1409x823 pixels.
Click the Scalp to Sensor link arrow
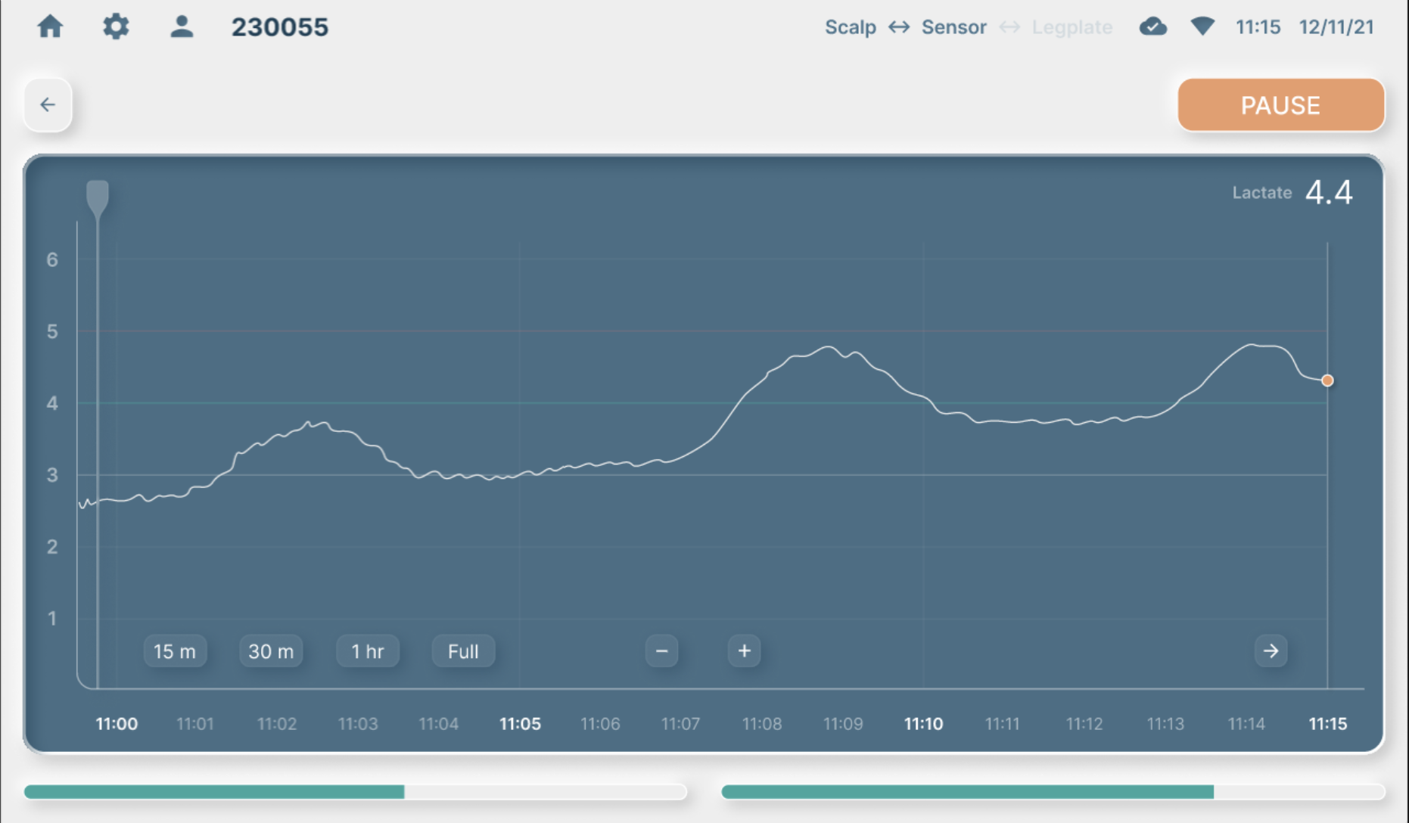(x=899, y=27)
